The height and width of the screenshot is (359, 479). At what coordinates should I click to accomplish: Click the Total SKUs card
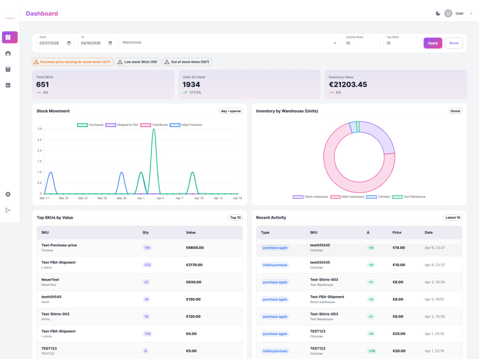point(103,85)
